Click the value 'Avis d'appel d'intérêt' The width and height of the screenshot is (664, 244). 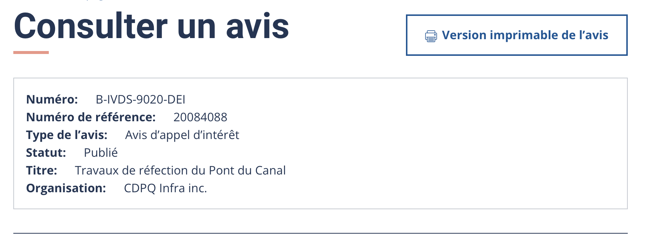[182, 135]
